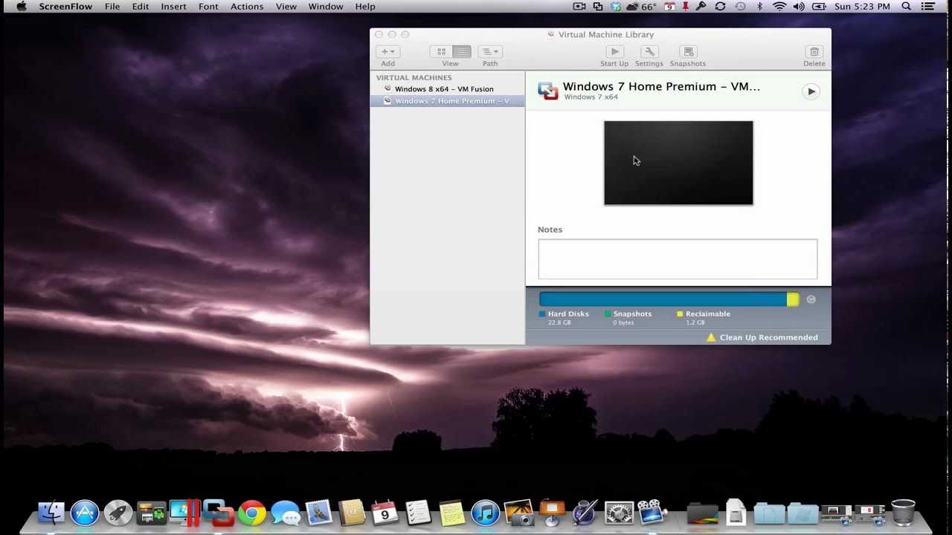Open Snapshots from the toolbar
This screenshot has height=535, width=952.
pyautogui.click(x=688, y=51)
